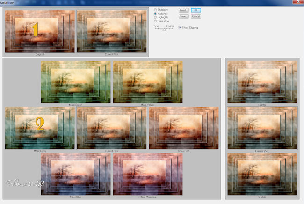This screenshot has height=204, width=304.
Task: Select the Highlights radio button
Action: [x=155, y=17]
